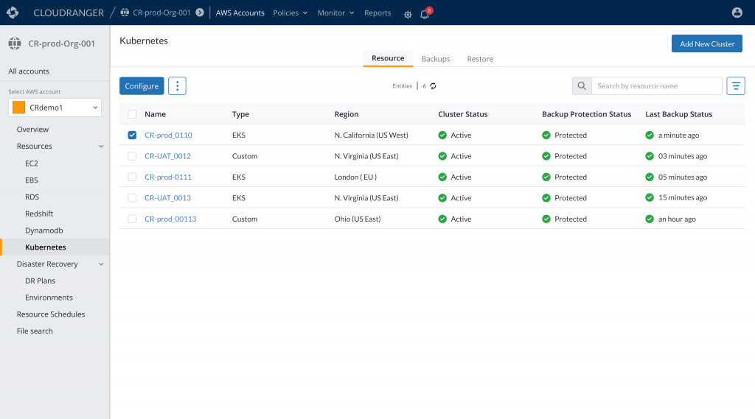The height and width of the screenshot is (419, 755).
Task: Open the filter icon beside search
Action: click(735, 86)
